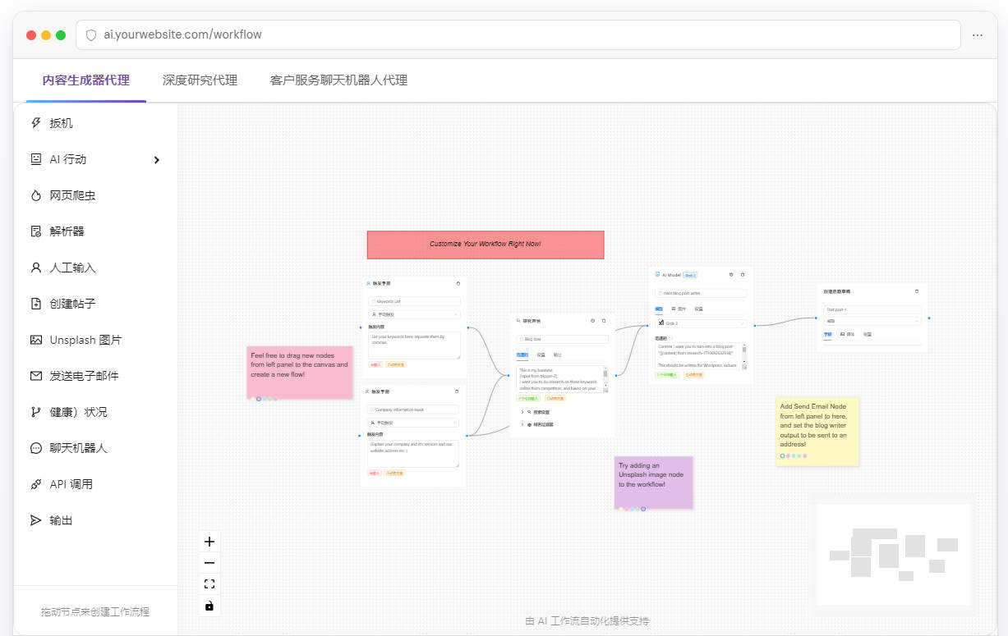Open the last tab in the AI Model node
Viewport: 1008px width, 636px height.
click(698, 309)
